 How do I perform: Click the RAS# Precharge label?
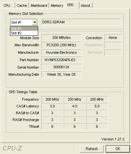26,120
